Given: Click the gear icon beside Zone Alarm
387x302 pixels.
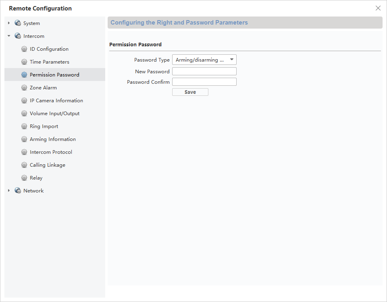Looking at the screenshot, I should 24,88.
